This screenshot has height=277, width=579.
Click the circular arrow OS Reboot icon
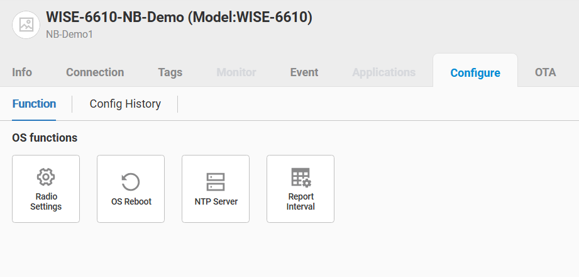click(x=131, y=182)
